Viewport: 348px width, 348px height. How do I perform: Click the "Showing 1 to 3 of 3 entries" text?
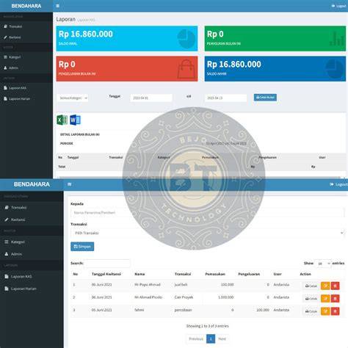[207, 326]
